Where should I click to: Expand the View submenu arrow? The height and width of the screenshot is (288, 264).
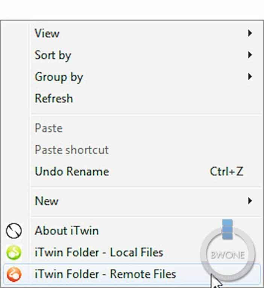(x=250, y=33)
